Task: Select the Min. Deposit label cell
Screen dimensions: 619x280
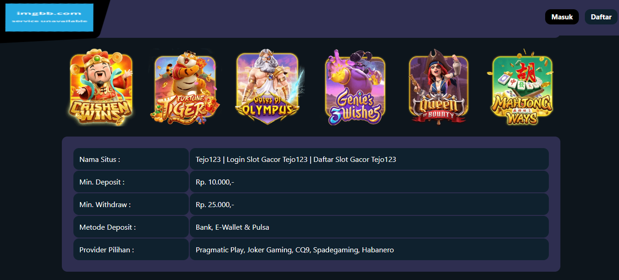Action: point(131,182)
